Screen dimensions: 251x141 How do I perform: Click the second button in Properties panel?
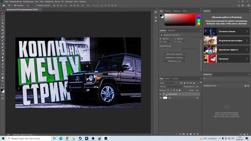(x=174, y=58)
